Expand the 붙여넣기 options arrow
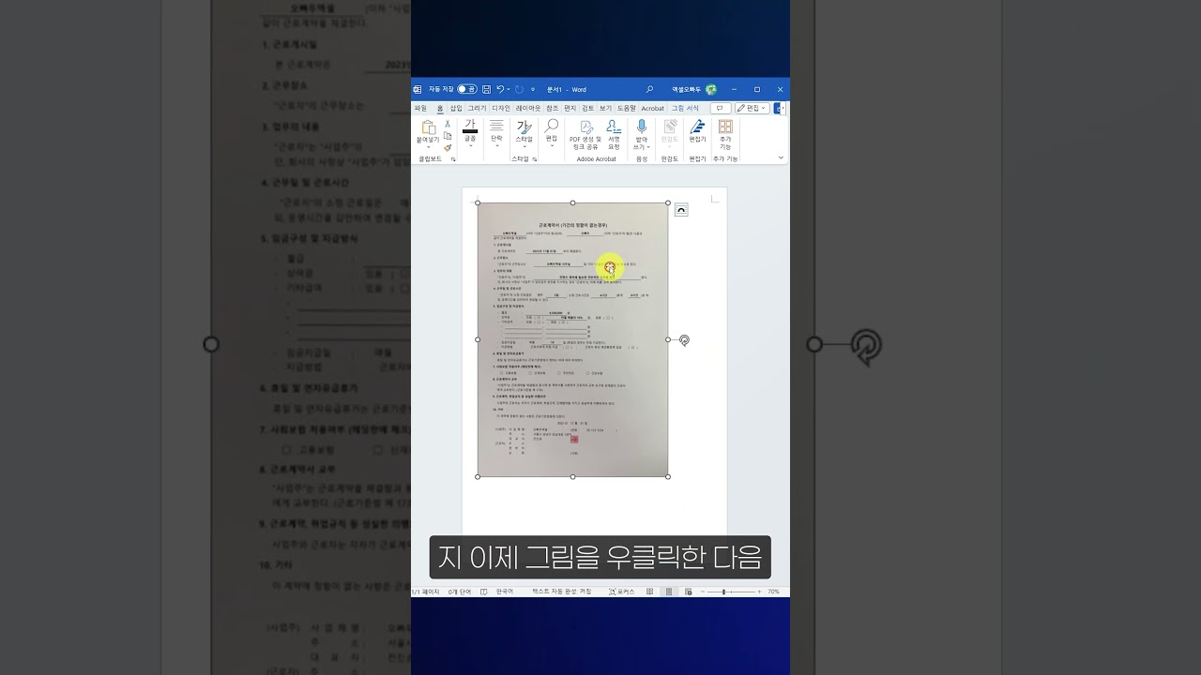Screen dimensions: 1201x675 [x=428, y=147]
